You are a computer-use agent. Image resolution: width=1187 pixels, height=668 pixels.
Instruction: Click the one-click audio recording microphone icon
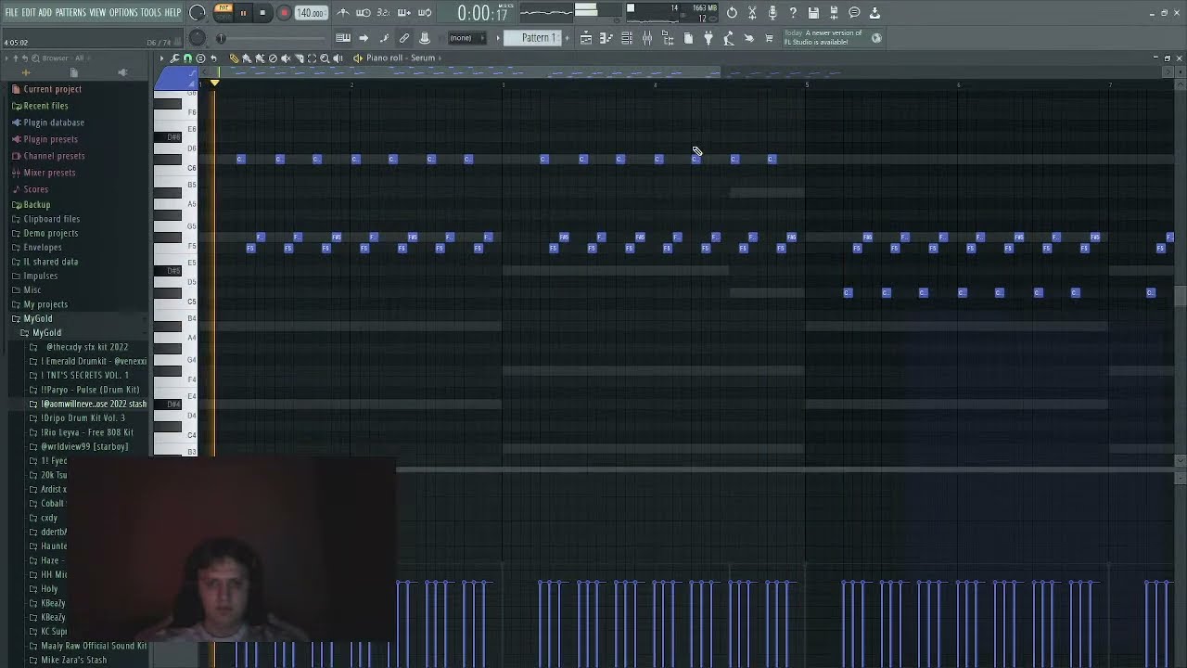[x=772, y=13]
